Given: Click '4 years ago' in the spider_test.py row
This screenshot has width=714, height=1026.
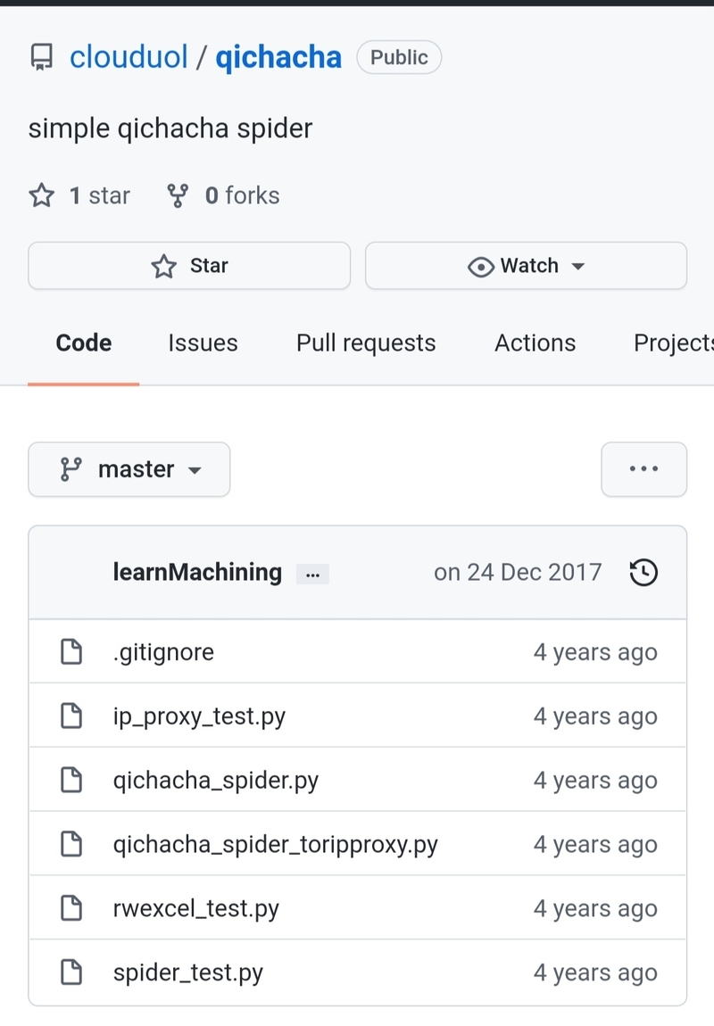Looking at the screenshot, I should [595, 973].
